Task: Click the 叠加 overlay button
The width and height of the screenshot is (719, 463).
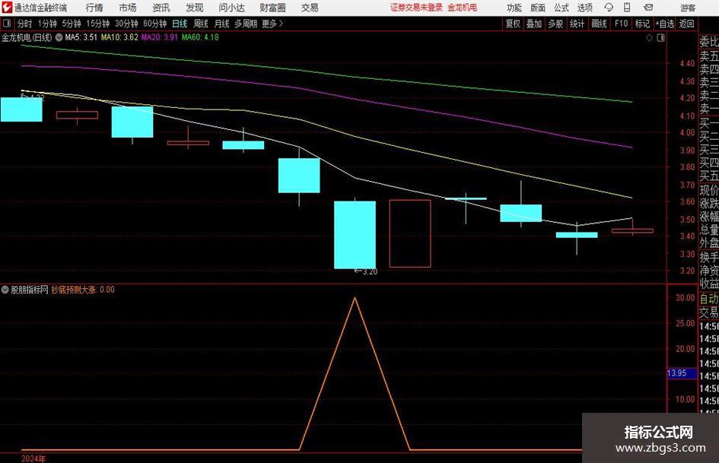Action: pos(534,24)
